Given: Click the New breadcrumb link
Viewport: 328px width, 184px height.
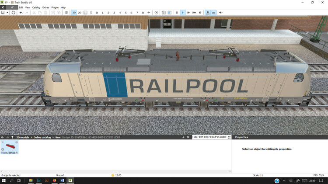Looking at the screenshot, I should (x=58, y=137).
